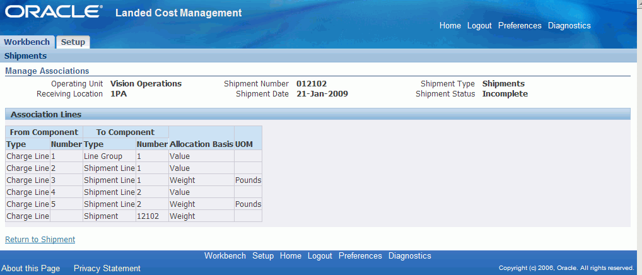The image size is (642, 275).
Task: Click the Return to Shipment link
Action: click(40, 240)
